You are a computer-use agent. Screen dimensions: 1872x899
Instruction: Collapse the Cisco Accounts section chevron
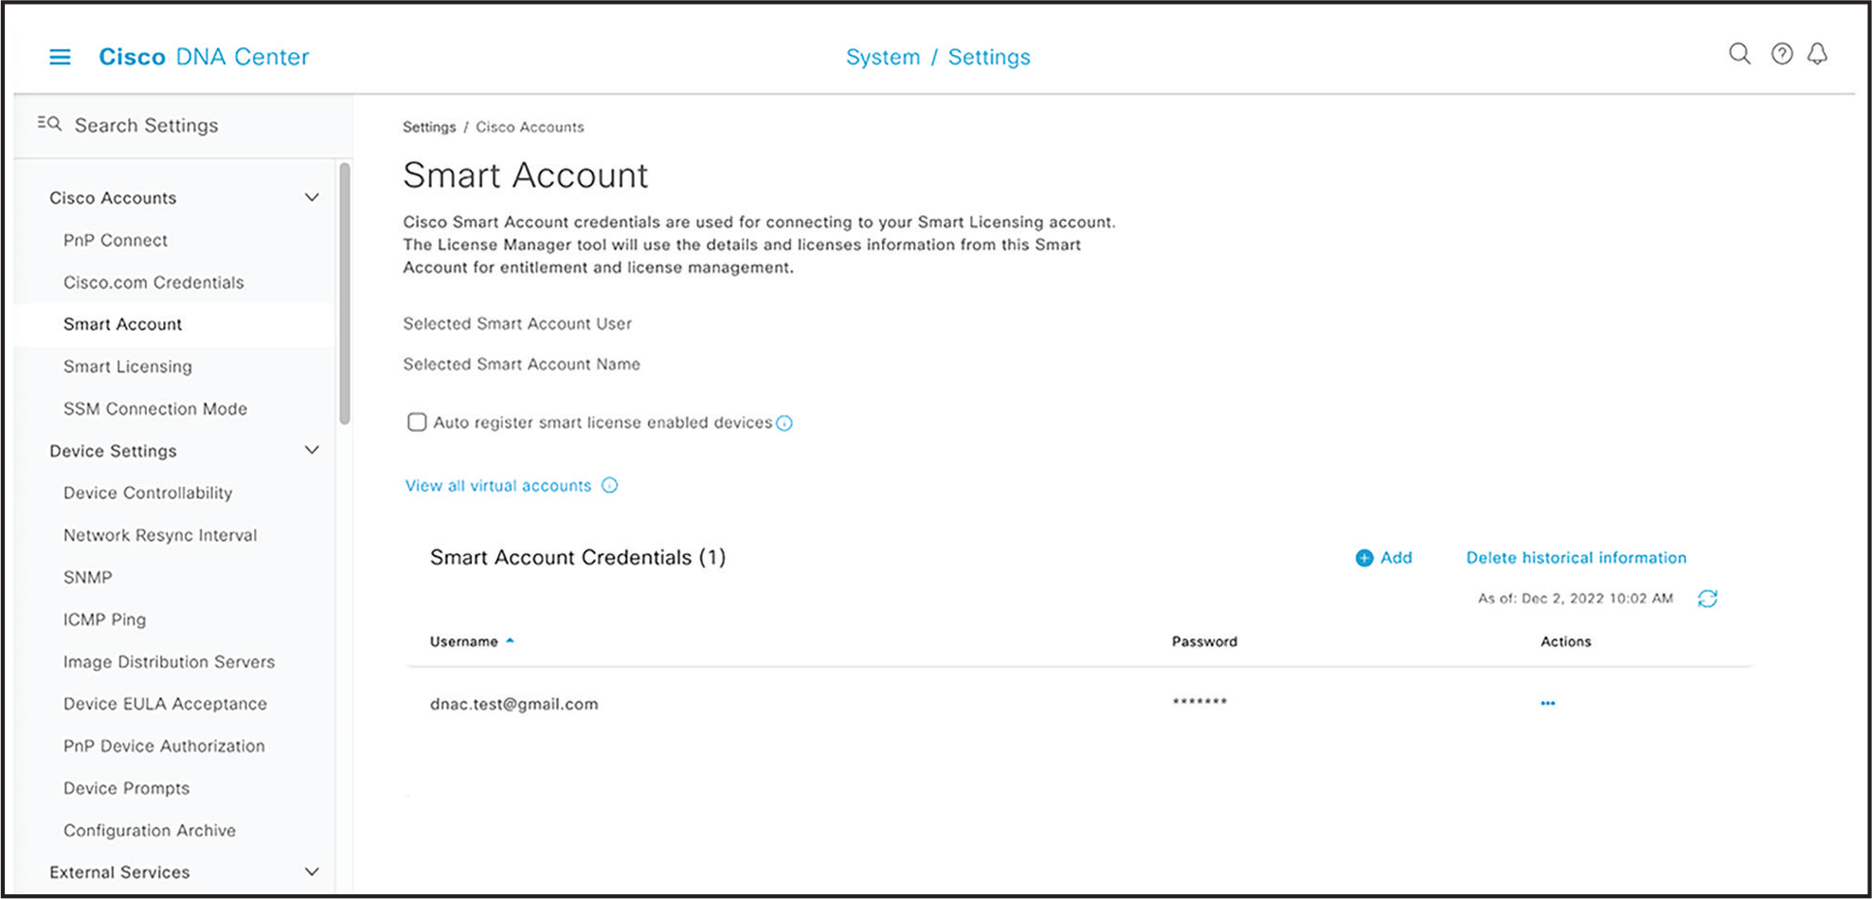(312, 197)
